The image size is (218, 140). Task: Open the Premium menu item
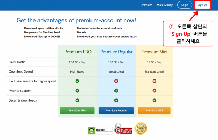click(146, 5)
